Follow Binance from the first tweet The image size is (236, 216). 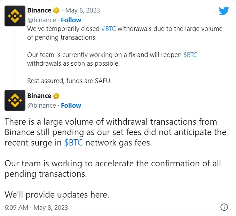pos(71,20)
